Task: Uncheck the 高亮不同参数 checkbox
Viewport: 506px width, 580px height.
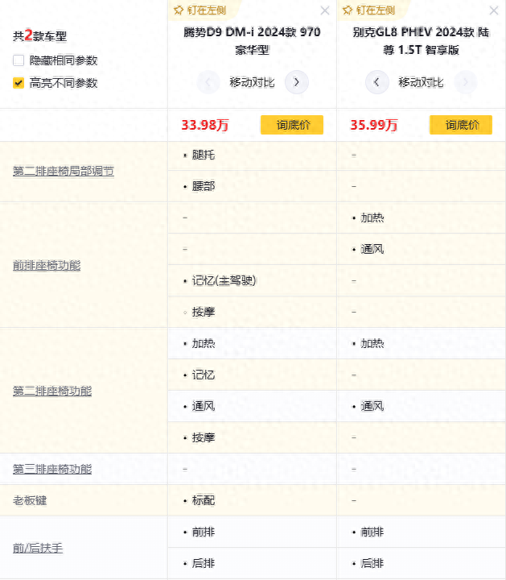Action: (x=19, y=83)
